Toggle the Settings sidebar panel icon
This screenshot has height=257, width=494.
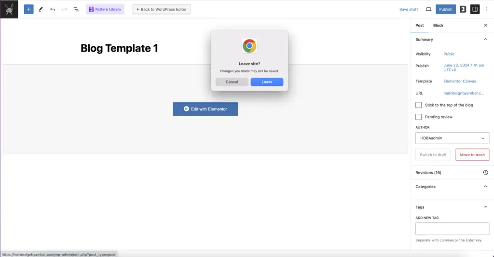475,9
